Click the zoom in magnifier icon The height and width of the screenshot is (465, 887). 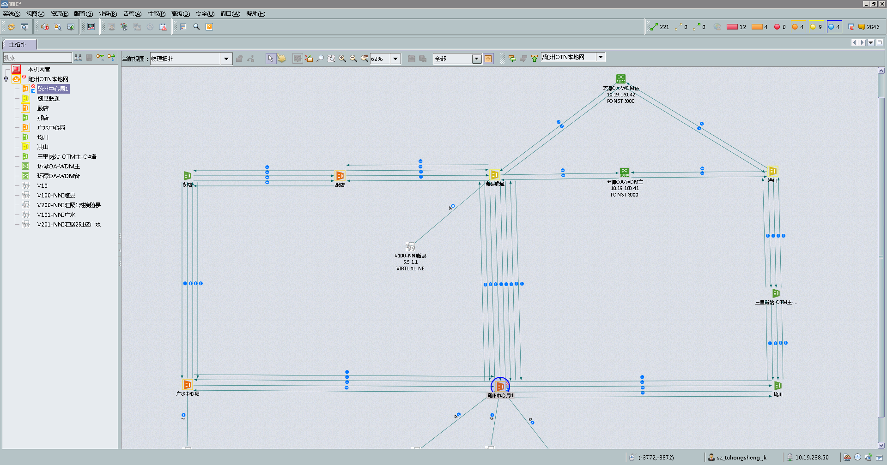pos(342,59)
